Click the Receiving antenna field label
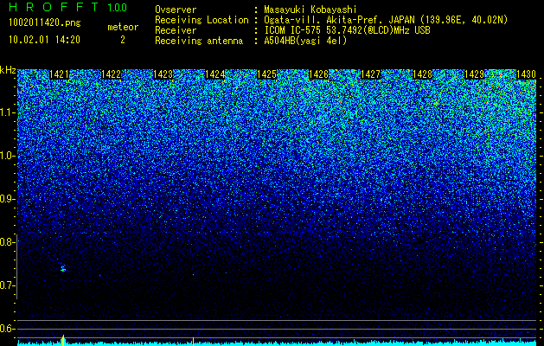The height and width of the screenshot is (346, 544). (x=199, y=41)
